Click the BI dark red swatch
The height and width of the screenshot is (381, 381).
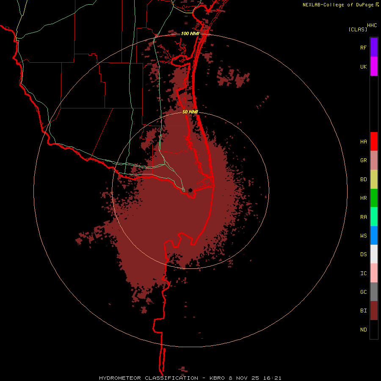coord(374,311)
